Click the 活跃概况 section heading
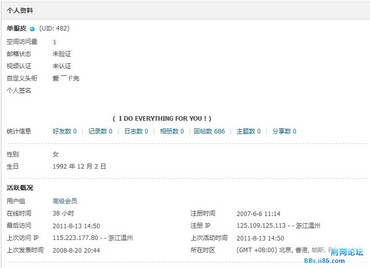Image resolution: width=370 pixels, height=268 pixels. coord(20,188)
